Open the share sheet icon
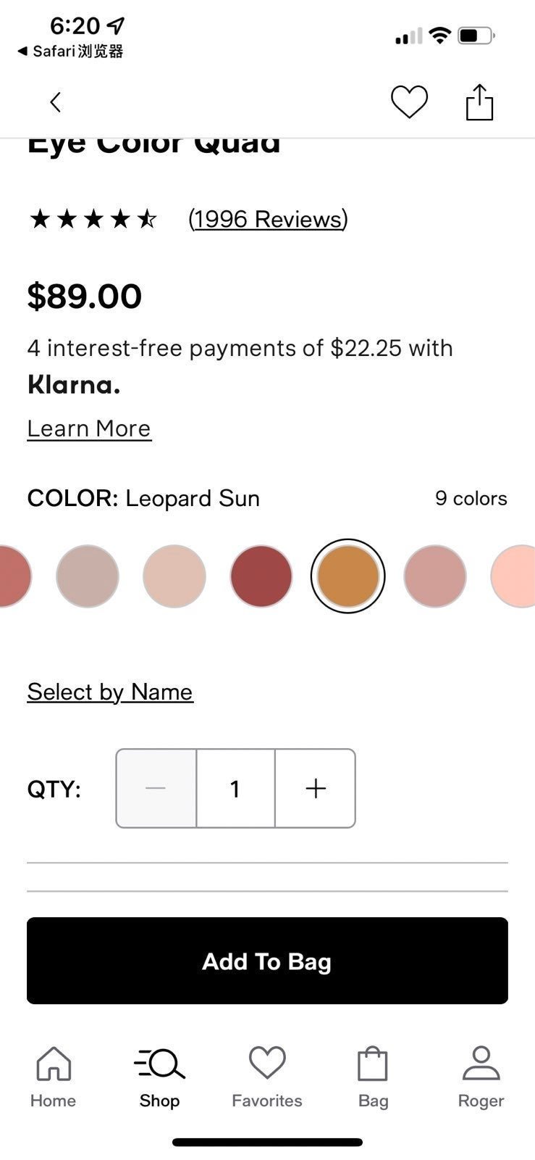The width and height of the screenshot is (535, 1160). coord(479,101)
